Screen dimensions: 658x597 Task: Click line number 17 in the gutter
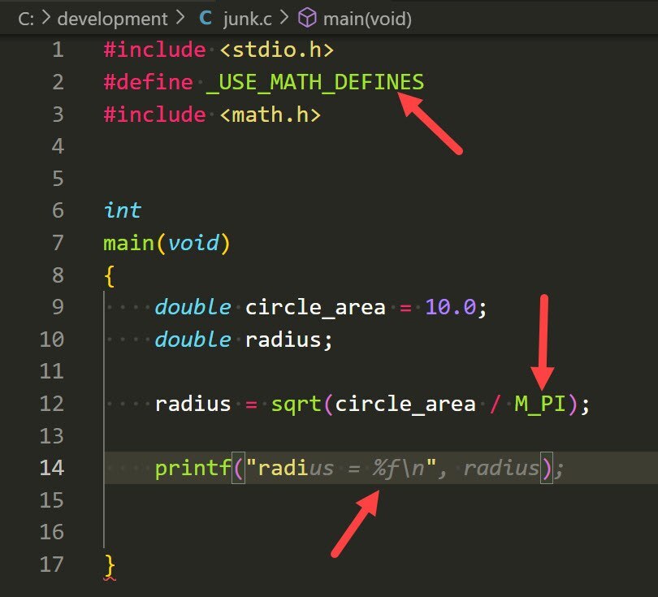tap(52, 565)
